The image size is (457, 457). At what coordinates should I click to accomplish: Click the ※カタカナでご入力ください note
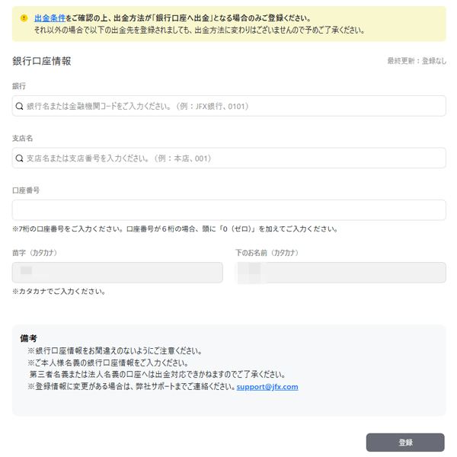pos(59,292)
